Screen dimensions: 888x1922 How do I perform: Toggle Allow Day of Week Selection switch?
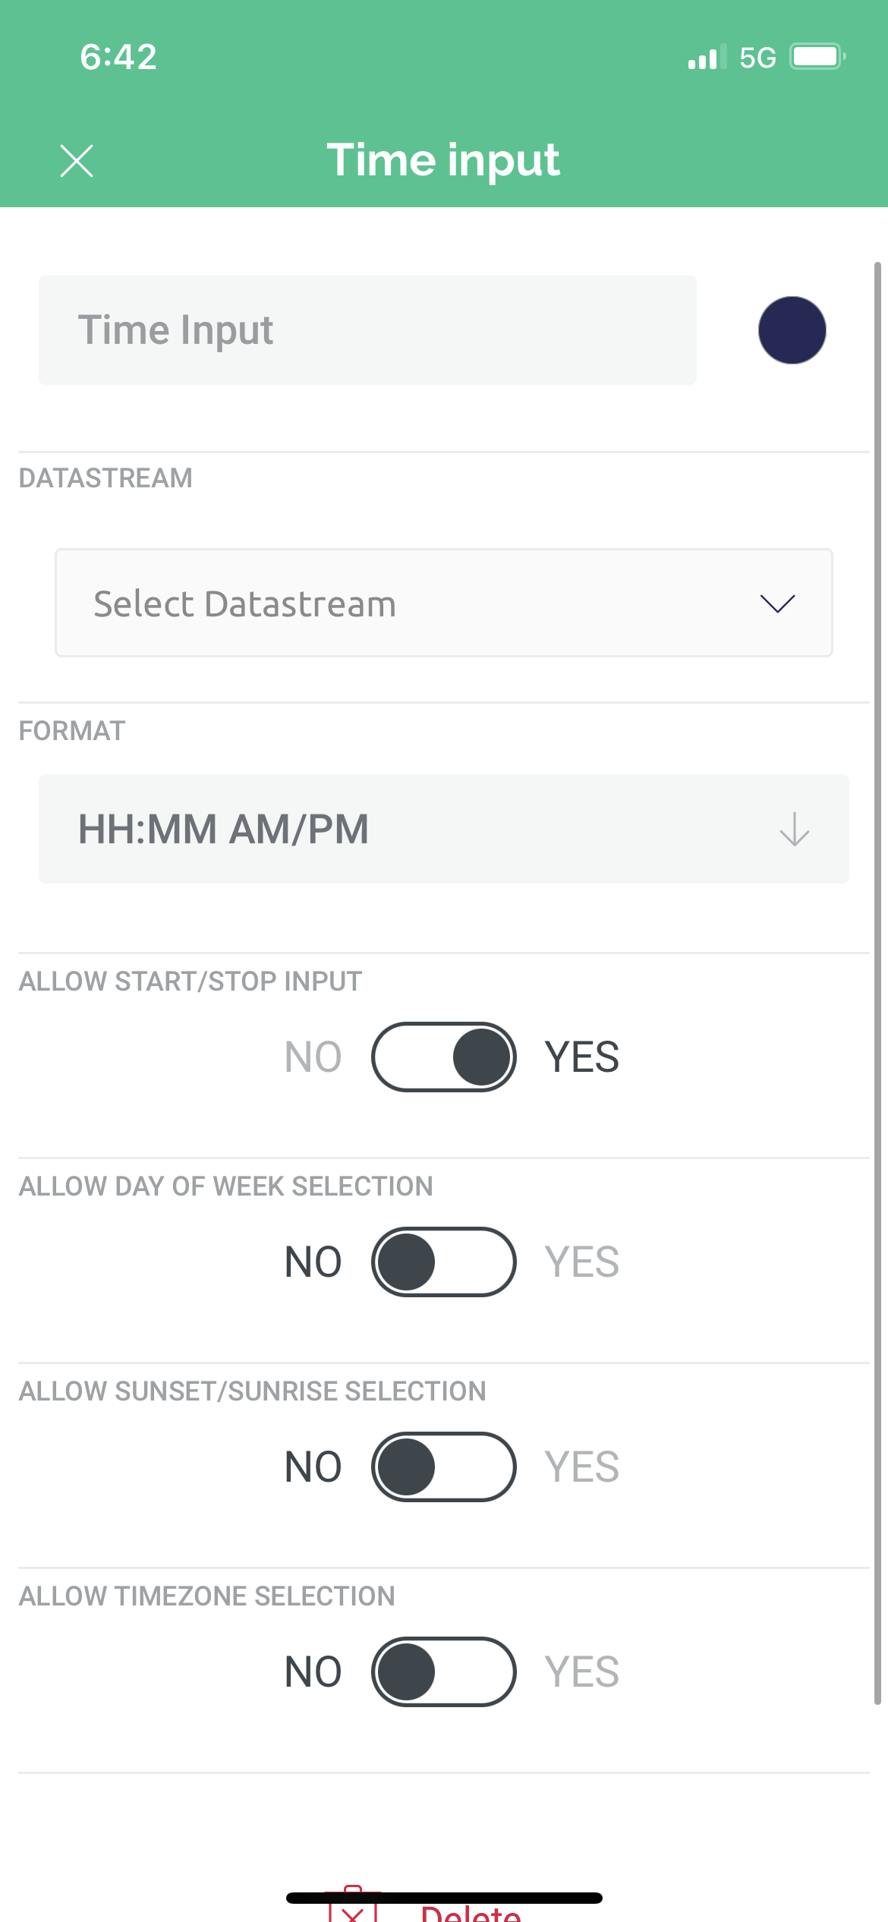444,1262
